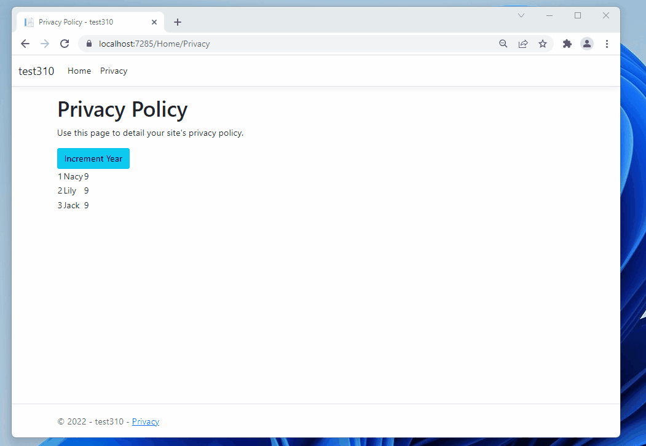View site information via the padlock icon
646x446 pixels.
pos(89,44)
